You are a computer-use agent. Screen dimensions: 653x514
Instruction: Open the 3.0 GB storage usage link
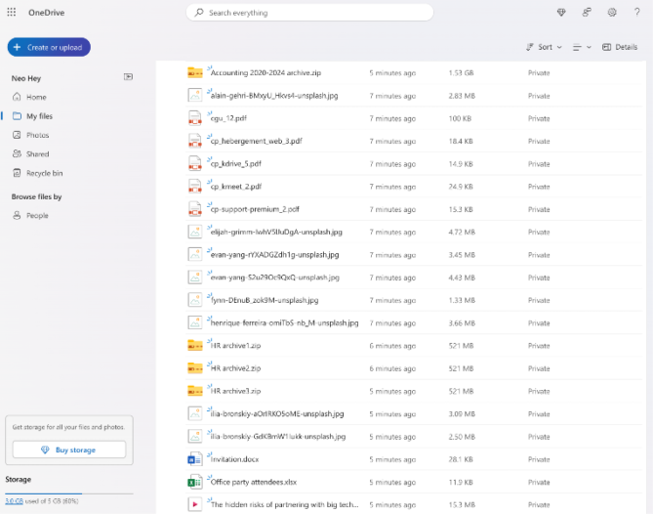[15, 501]
